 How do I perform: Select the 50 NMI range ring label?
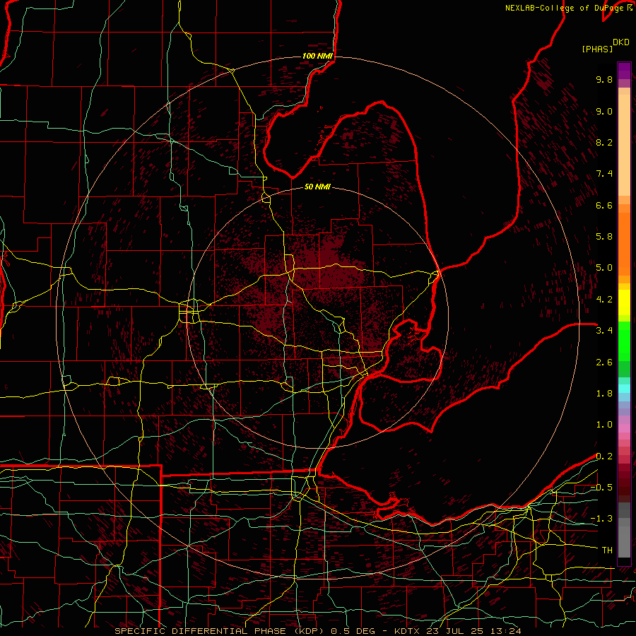pos(317,187)
